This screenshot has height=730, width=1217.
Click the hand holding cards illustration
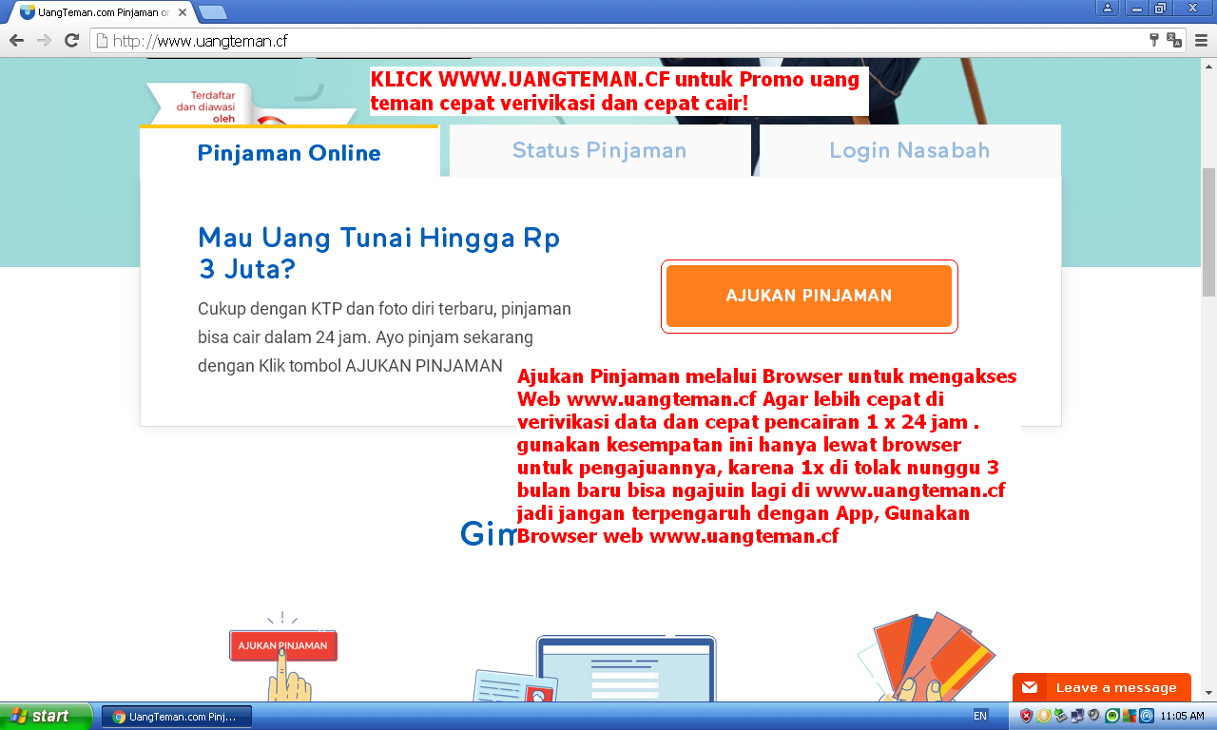(x=928, y=658)
